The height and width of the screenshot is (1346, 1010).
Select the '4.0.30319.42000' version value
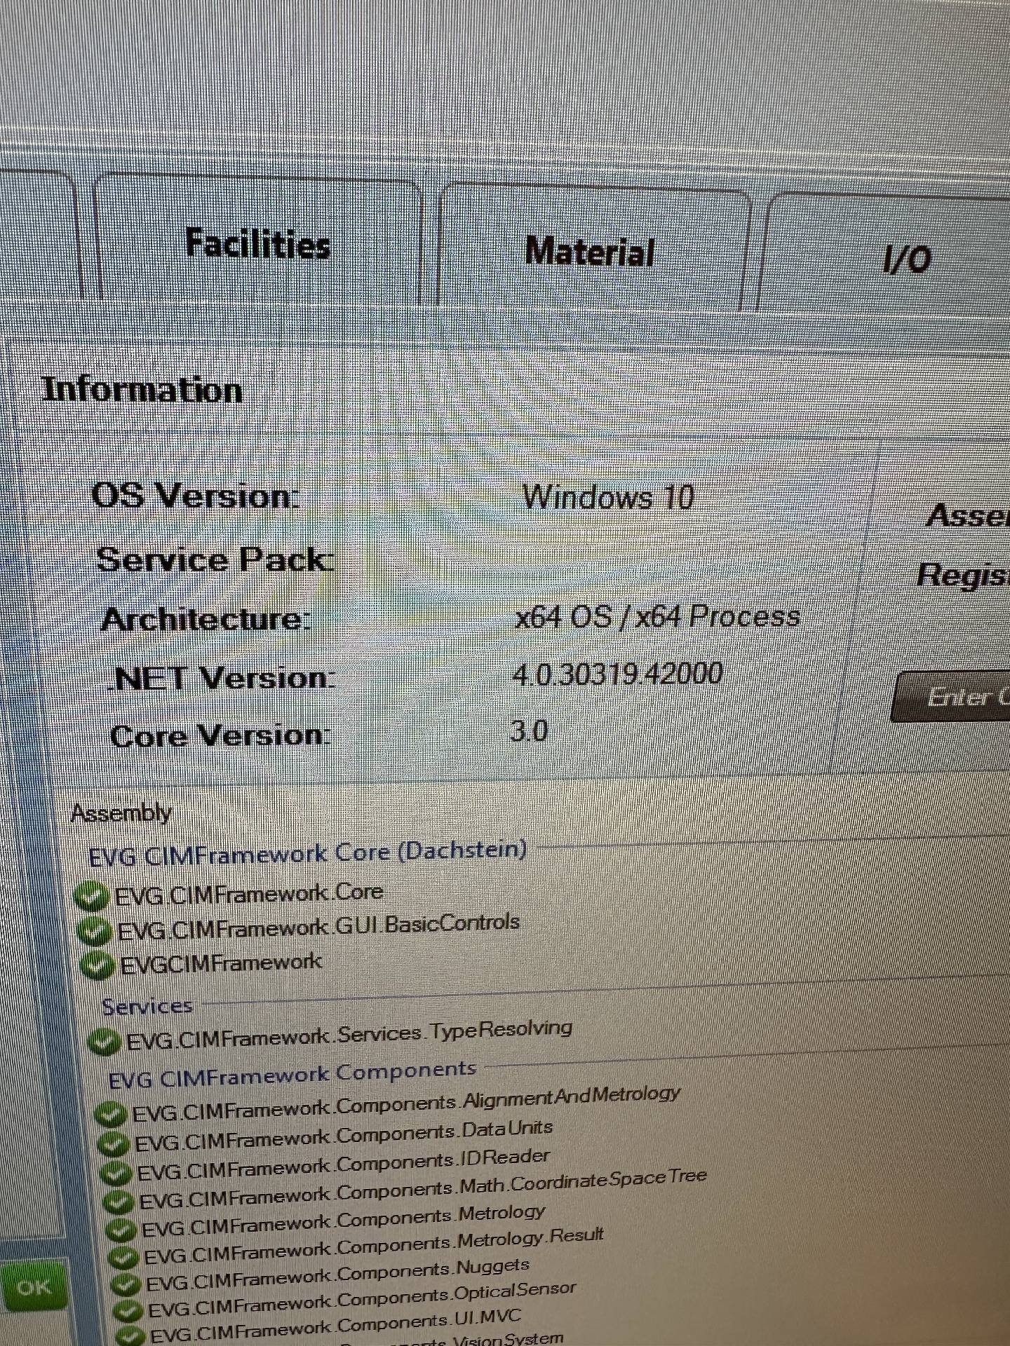(617, 674)
